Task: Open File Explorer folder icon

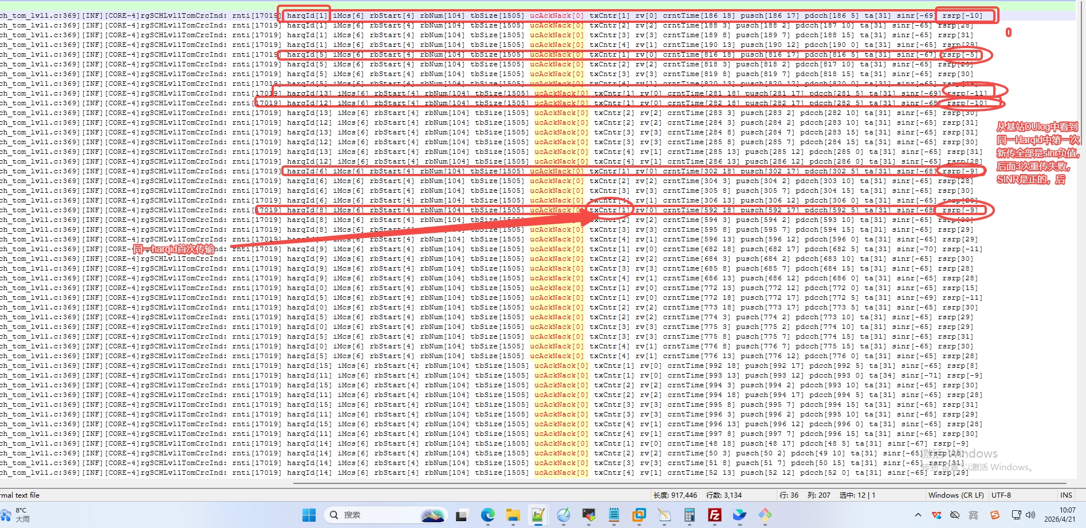Action: tap(512, 515)
